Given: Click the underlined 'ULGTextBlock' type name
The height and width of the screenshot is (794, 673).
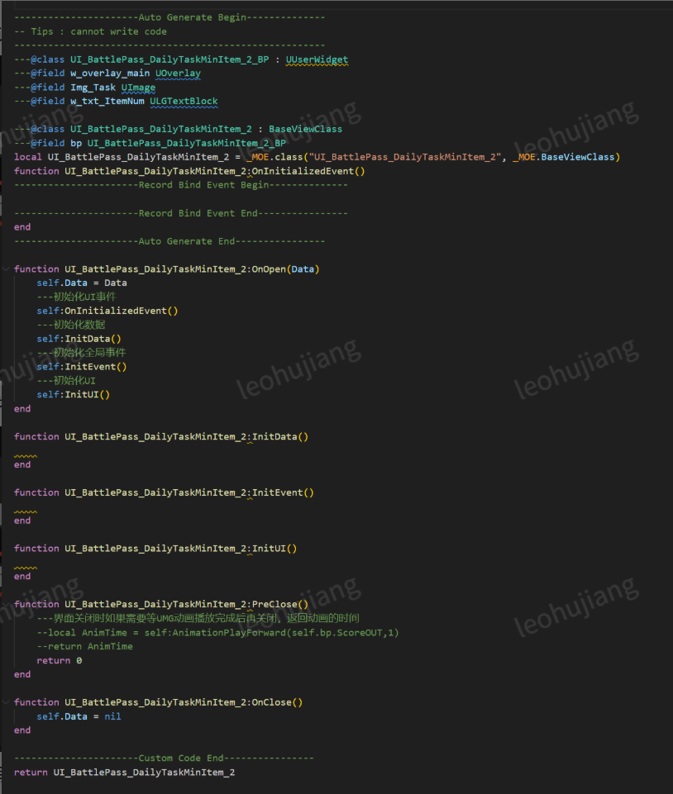Looking at the screenshot, I should [x=184, y=101].
